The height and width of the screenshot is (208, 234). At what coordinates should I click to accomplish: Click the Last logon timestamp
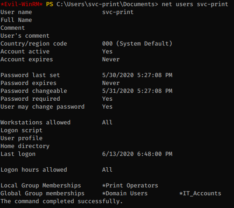pos(137,154)
